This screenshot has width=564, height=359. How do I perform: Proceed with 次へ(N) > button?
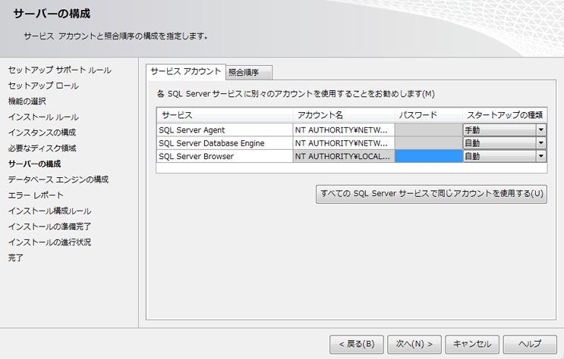(x=414, y=345)
